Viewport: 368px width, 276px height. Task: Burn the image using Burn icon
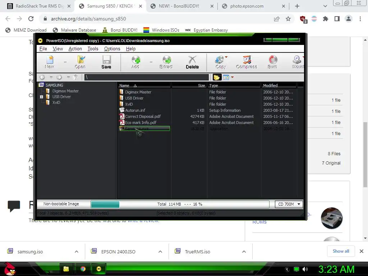[x=272, y=62]
